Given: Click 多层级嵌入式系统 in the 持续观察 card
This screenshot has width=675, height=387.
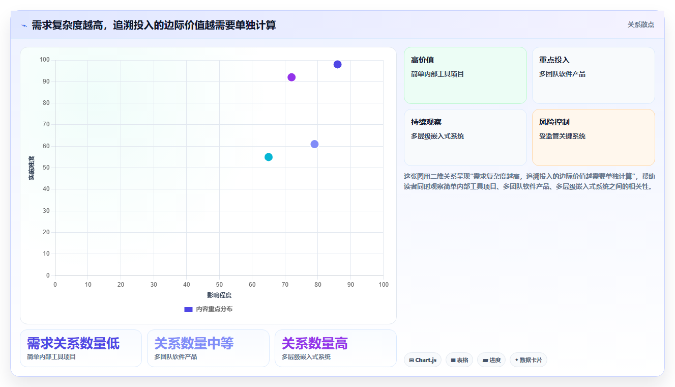Looking at the screenshot, I should [x=437, y=136].
